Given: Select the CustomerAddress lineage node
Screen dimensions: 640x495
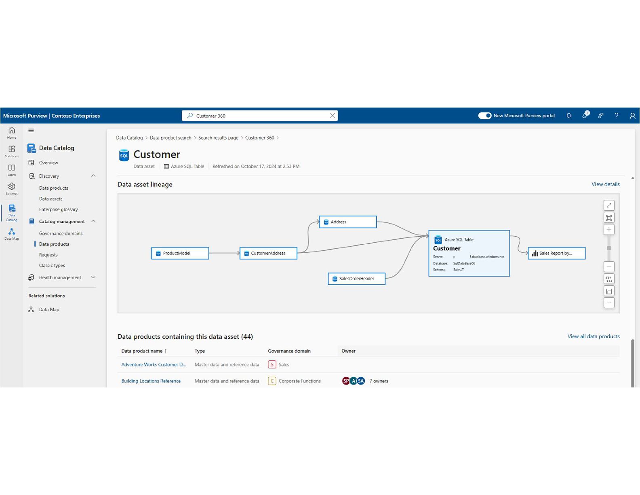Looking at the screenshot, I should pos(268,253).
